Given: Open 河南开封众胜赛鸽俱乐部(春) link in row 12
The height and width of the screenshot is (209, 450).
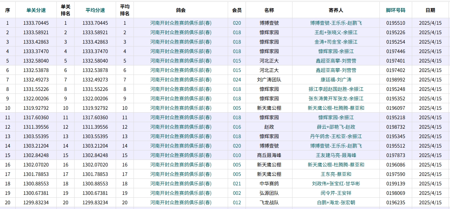Looking at the screenshot, I should pyautogui.click(x=181, y=127).
